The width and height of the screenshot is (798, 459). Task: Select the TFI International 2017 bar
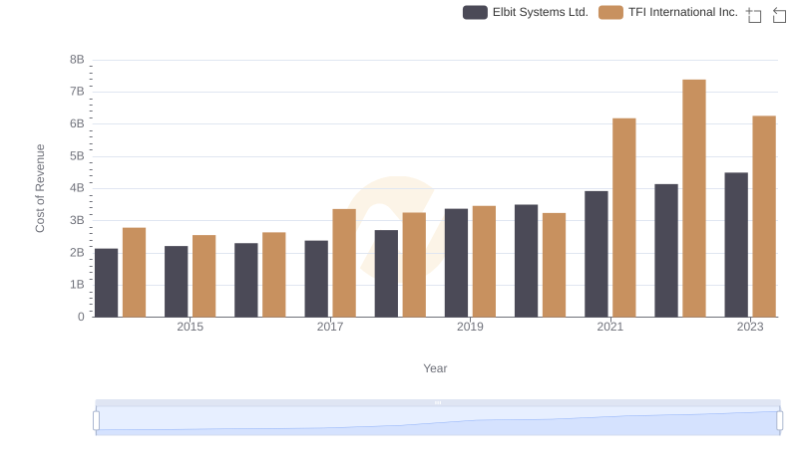(x=344, y=263)
